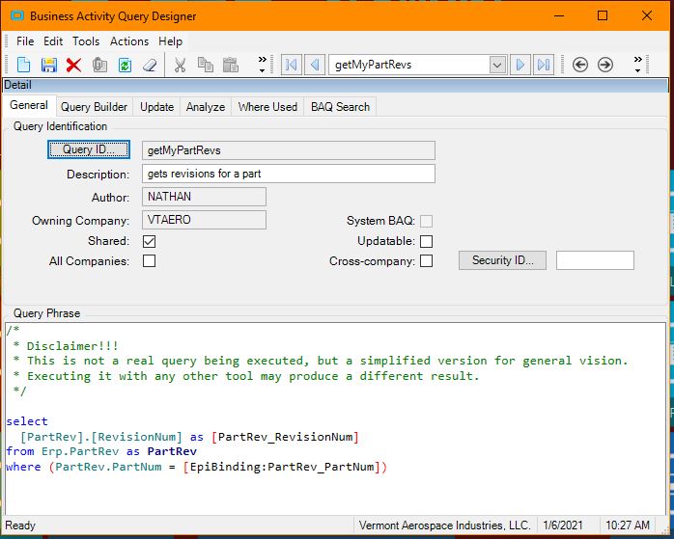Click the Copy pages icon
This screenshot has height=539, width=674.
(205, 65)
